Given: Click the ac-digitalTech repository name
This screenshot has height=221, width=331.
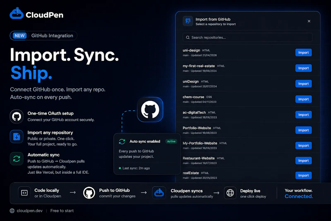Looking at the screenshot, I should pos(194,112).
